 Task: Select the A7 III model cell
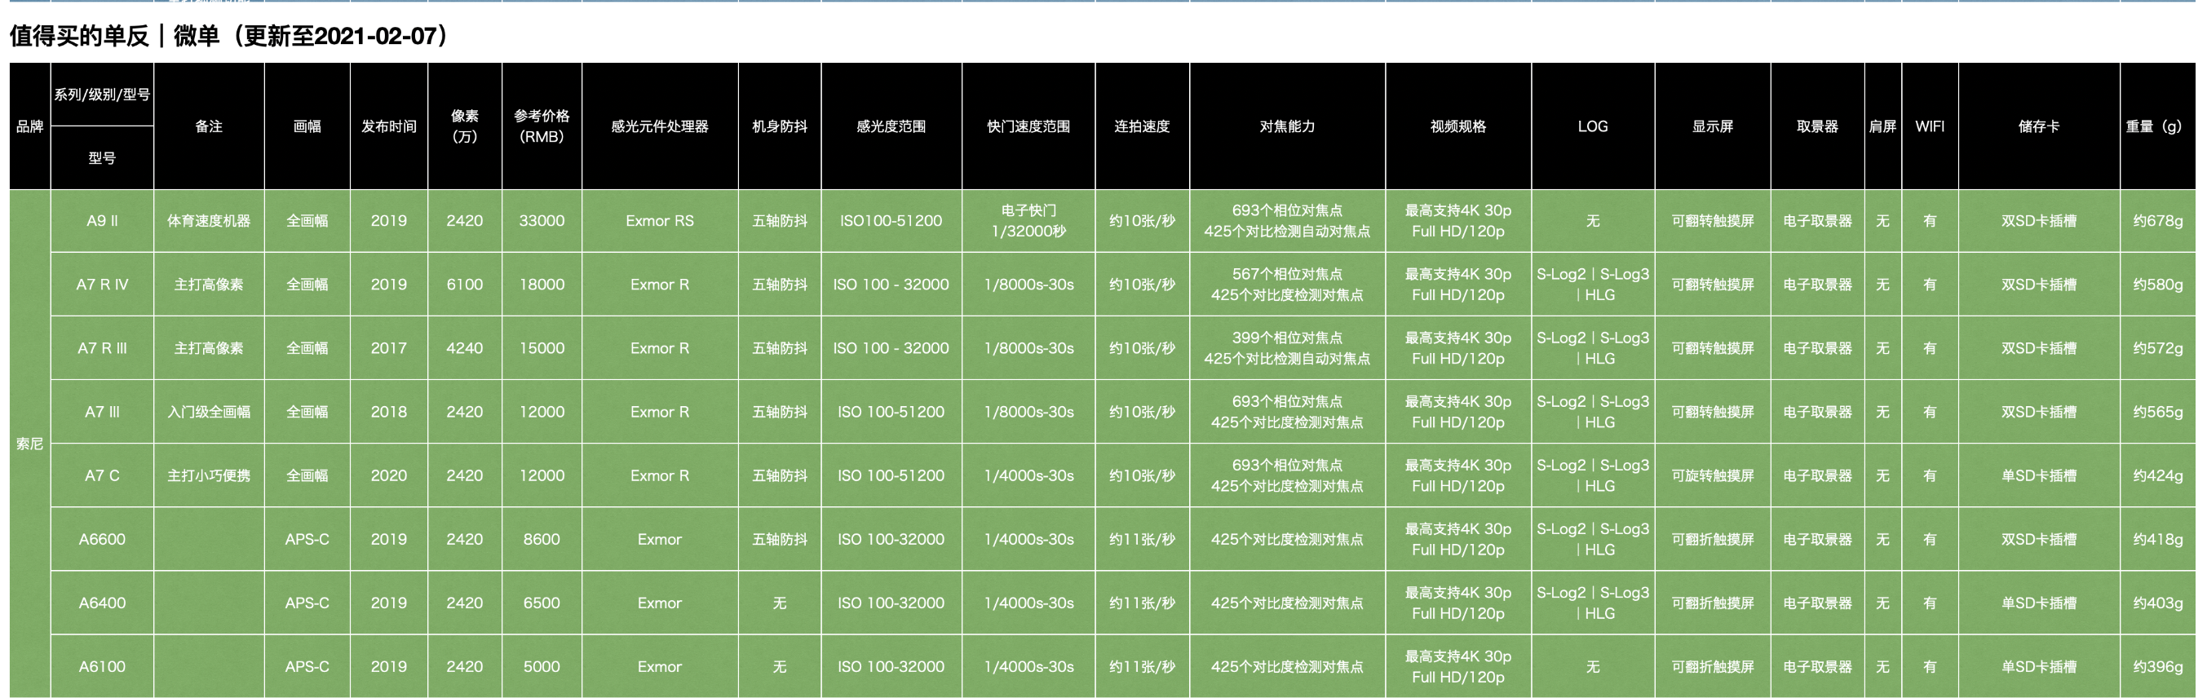[102, 412]
